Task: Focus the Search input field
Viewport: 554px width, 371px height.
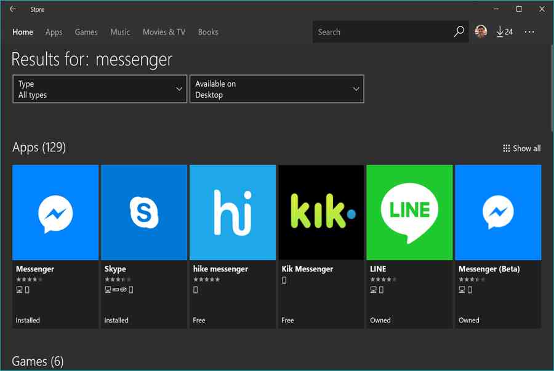Action: point(382,32)
